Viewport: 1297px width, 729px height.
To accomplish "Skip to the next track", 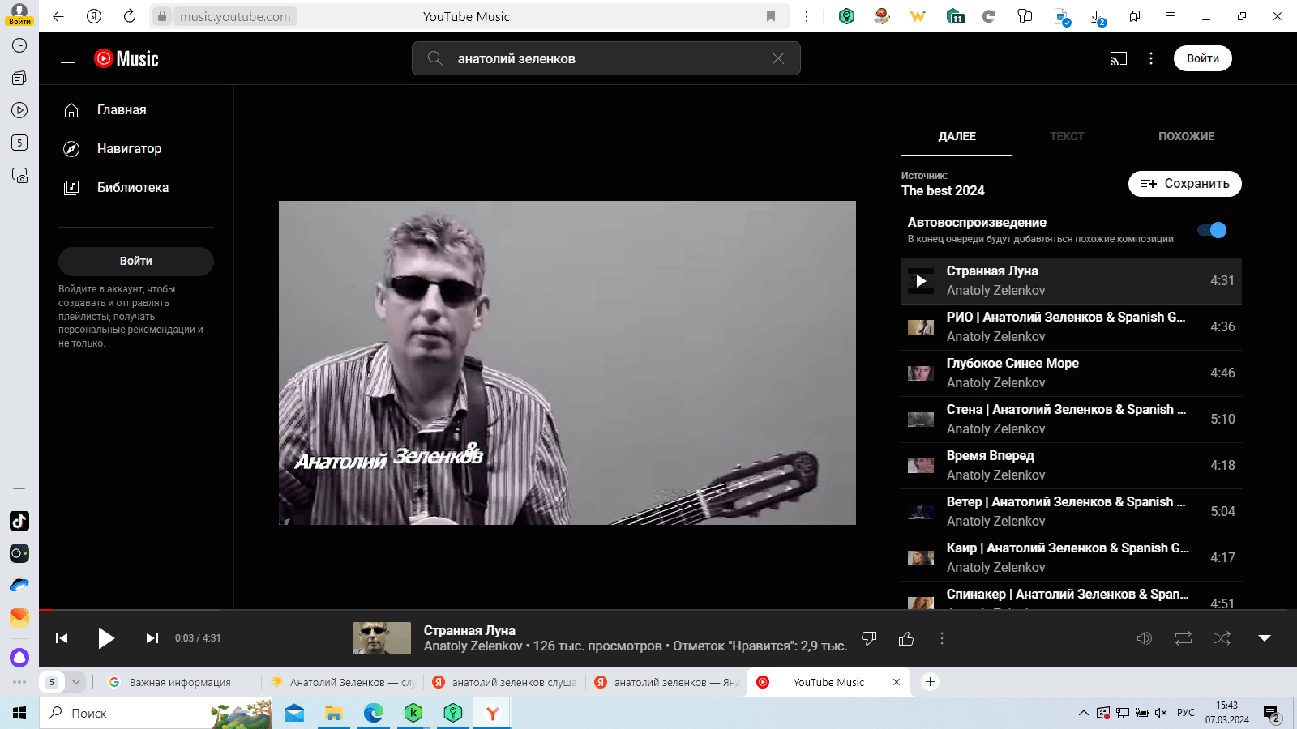I will (x=152, y=638).
